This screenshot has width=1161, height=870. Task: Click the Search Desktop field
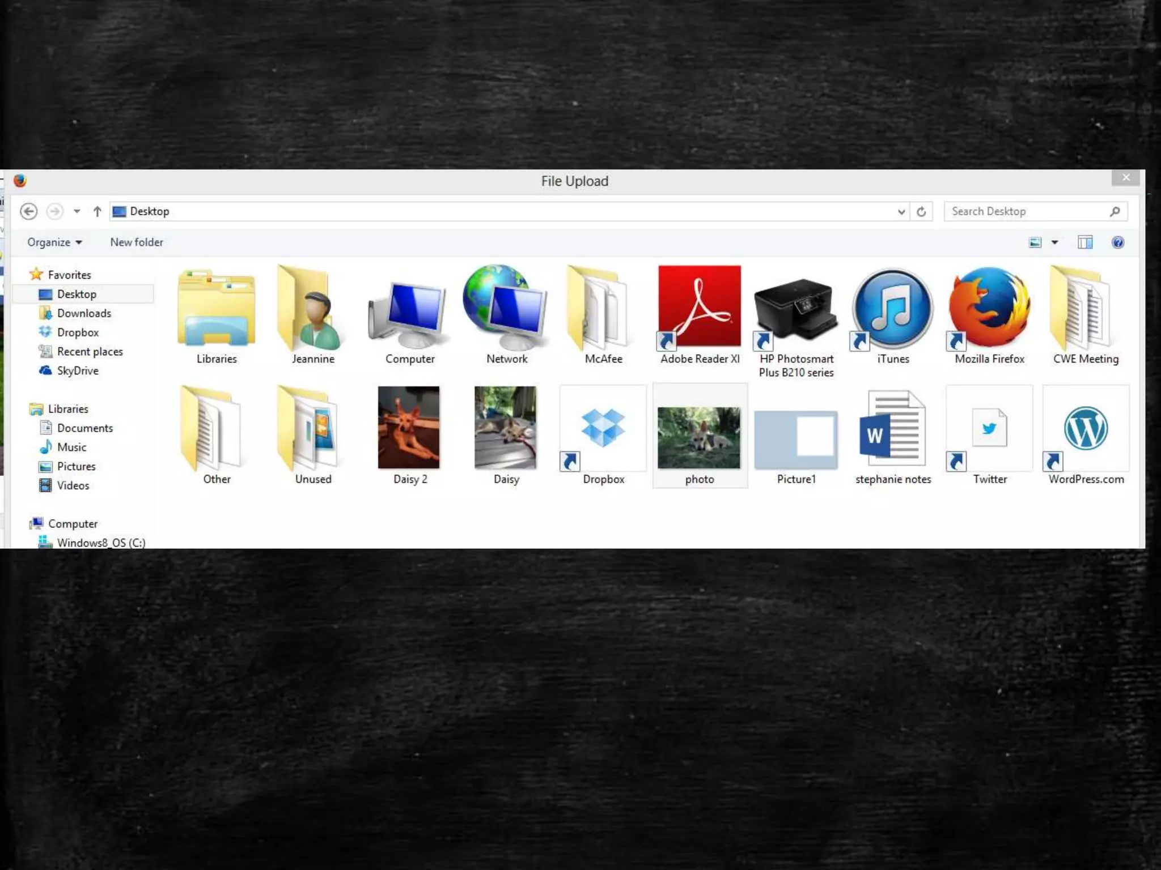tap(1026, 211)
